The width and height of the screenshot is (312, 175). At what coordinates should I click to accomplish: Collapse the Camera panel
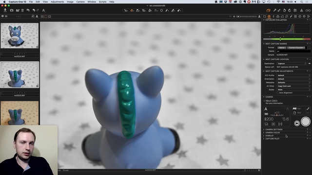pos(264,97)
